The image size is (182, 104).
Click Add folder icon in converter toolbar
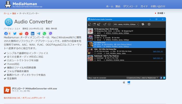[x=94, y=24]
